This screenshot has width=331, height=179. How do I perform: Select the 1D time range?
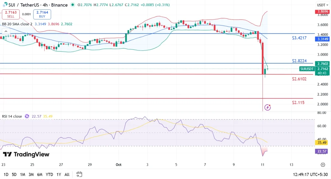pyautogui.click(x=6, y=174)
